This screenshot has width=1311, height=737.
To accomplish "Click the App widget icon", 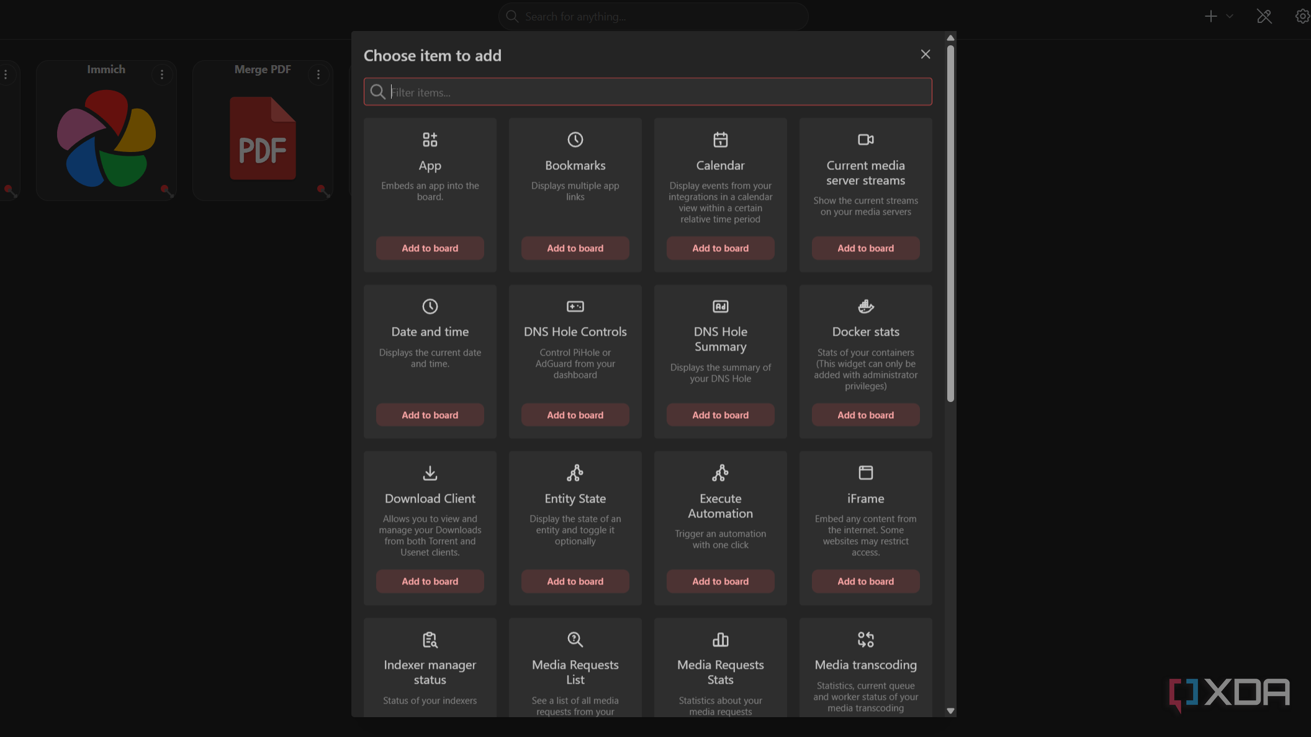I will pos(430,140).
